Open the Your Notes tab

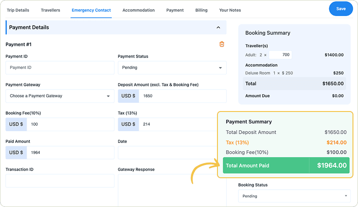230,10
